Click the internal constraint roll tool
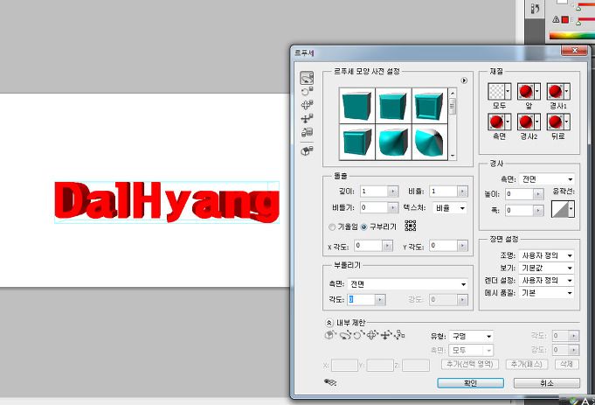 358,335
